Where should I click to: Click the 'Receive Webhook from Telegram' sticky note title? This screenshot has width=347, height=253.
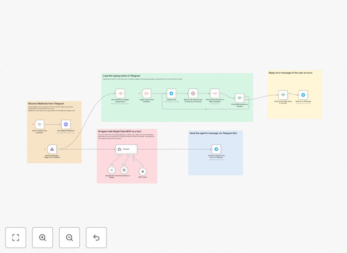46,103
